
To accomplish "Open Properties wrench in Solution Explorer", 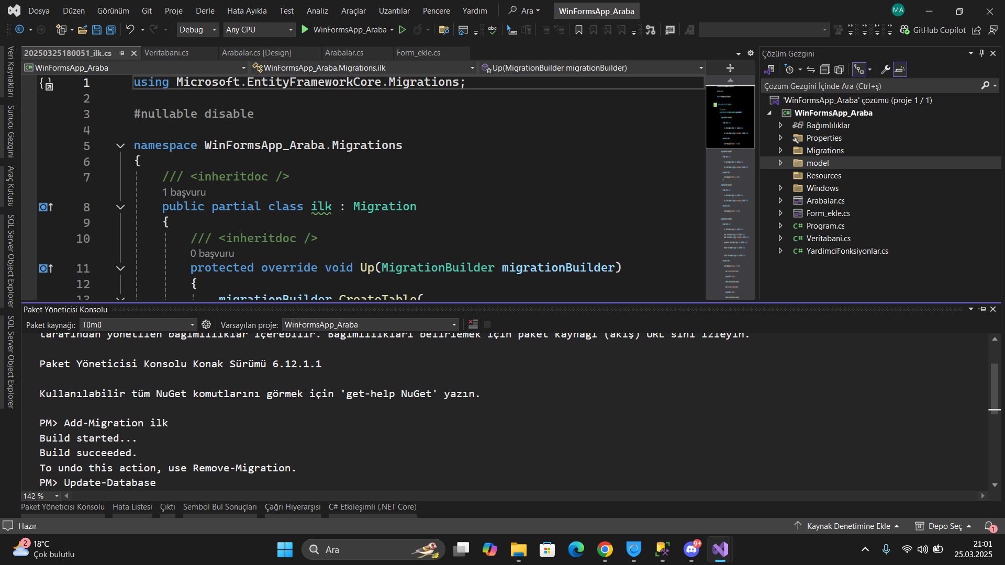I will coord(886,70).
